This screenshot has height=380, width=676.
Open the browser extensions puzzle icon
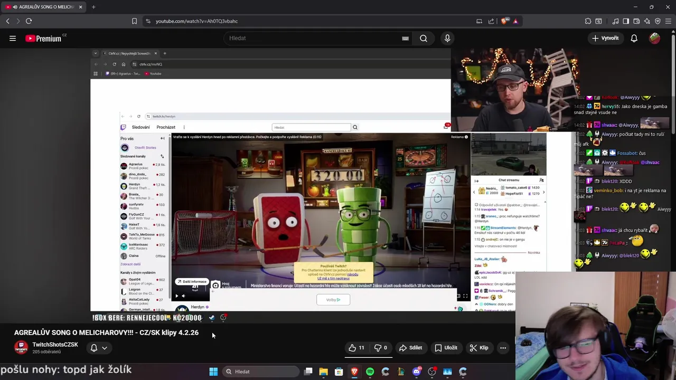tap(588, 21)
